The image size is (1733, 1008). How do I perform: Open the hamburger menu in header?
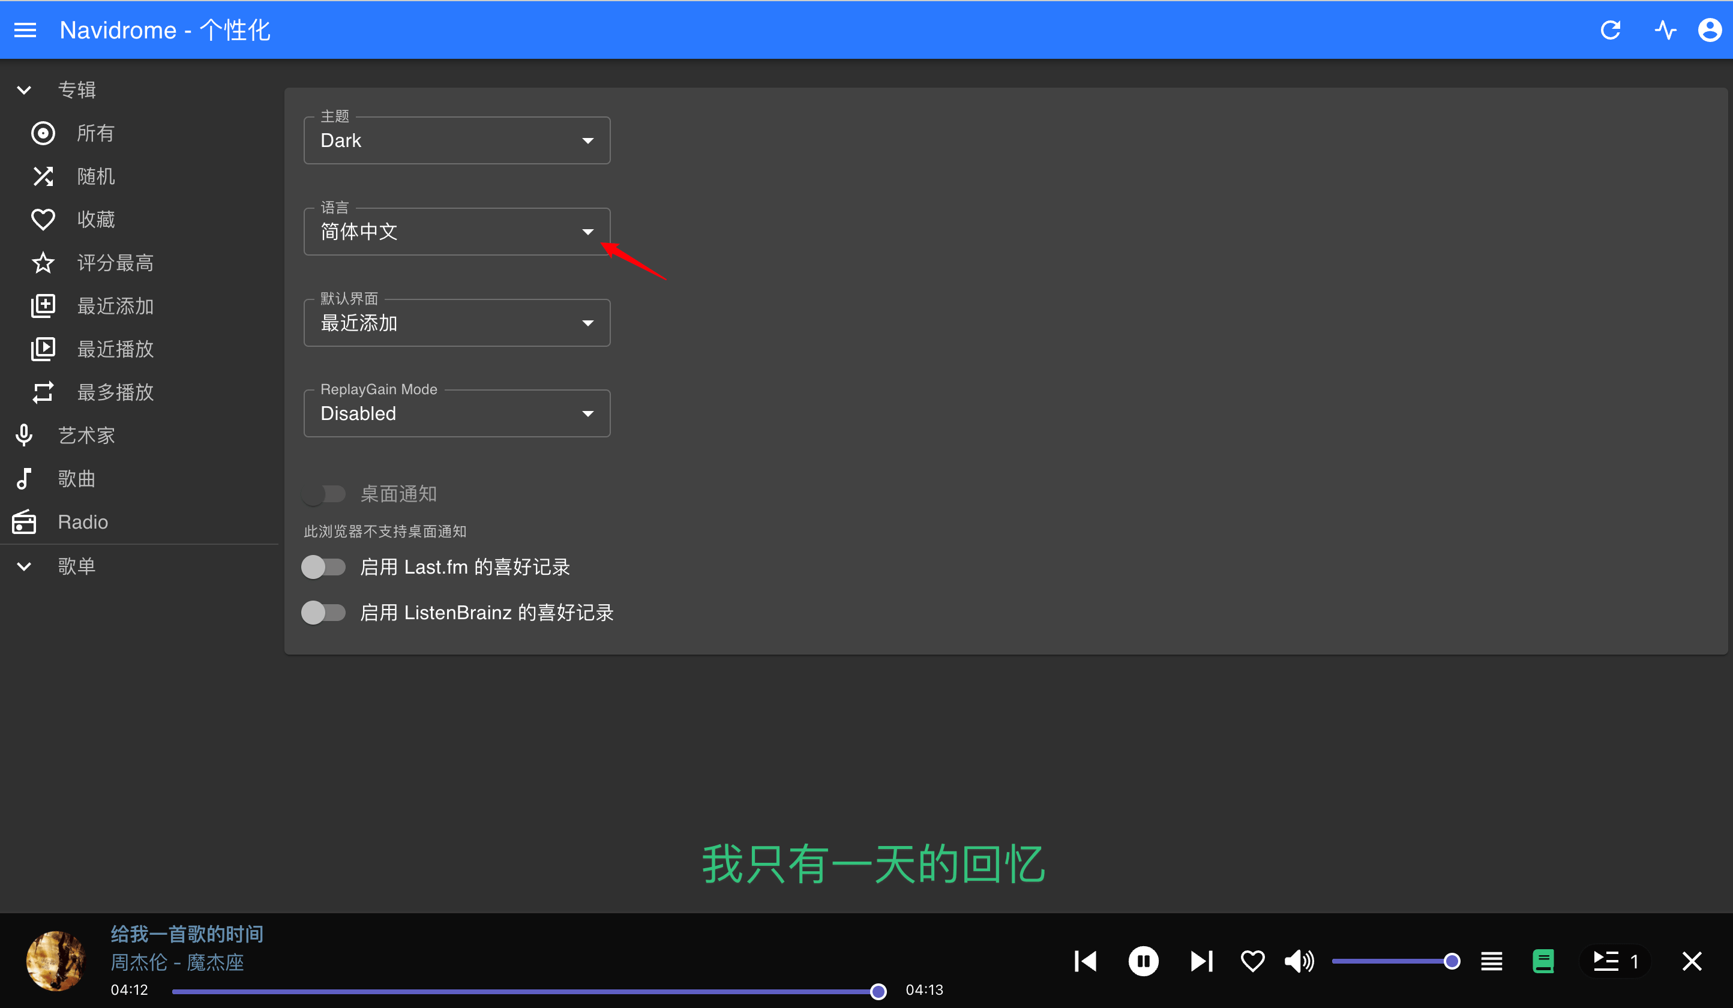coord(25,30)
